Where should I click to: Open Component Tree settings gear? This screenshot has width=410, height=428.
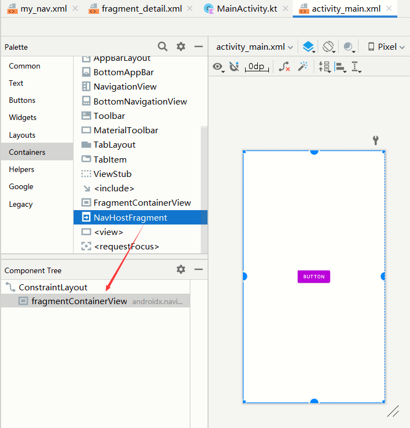click(181, 270)
